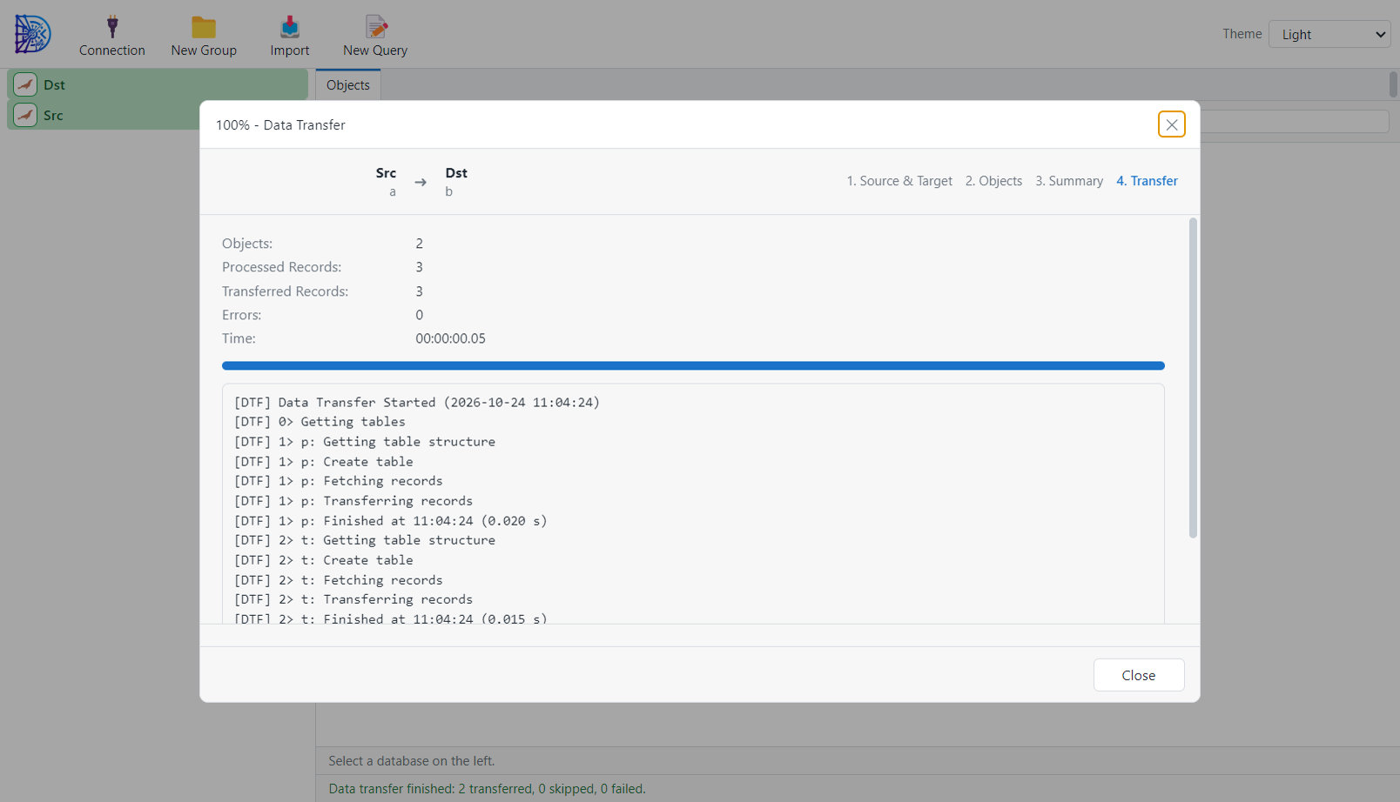Click the Transferred Records label

pyautogui.click(x=285, y=291)
